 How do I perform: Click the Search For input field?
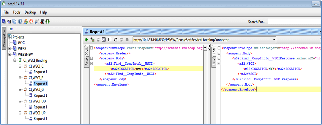(x=295, y=22)
